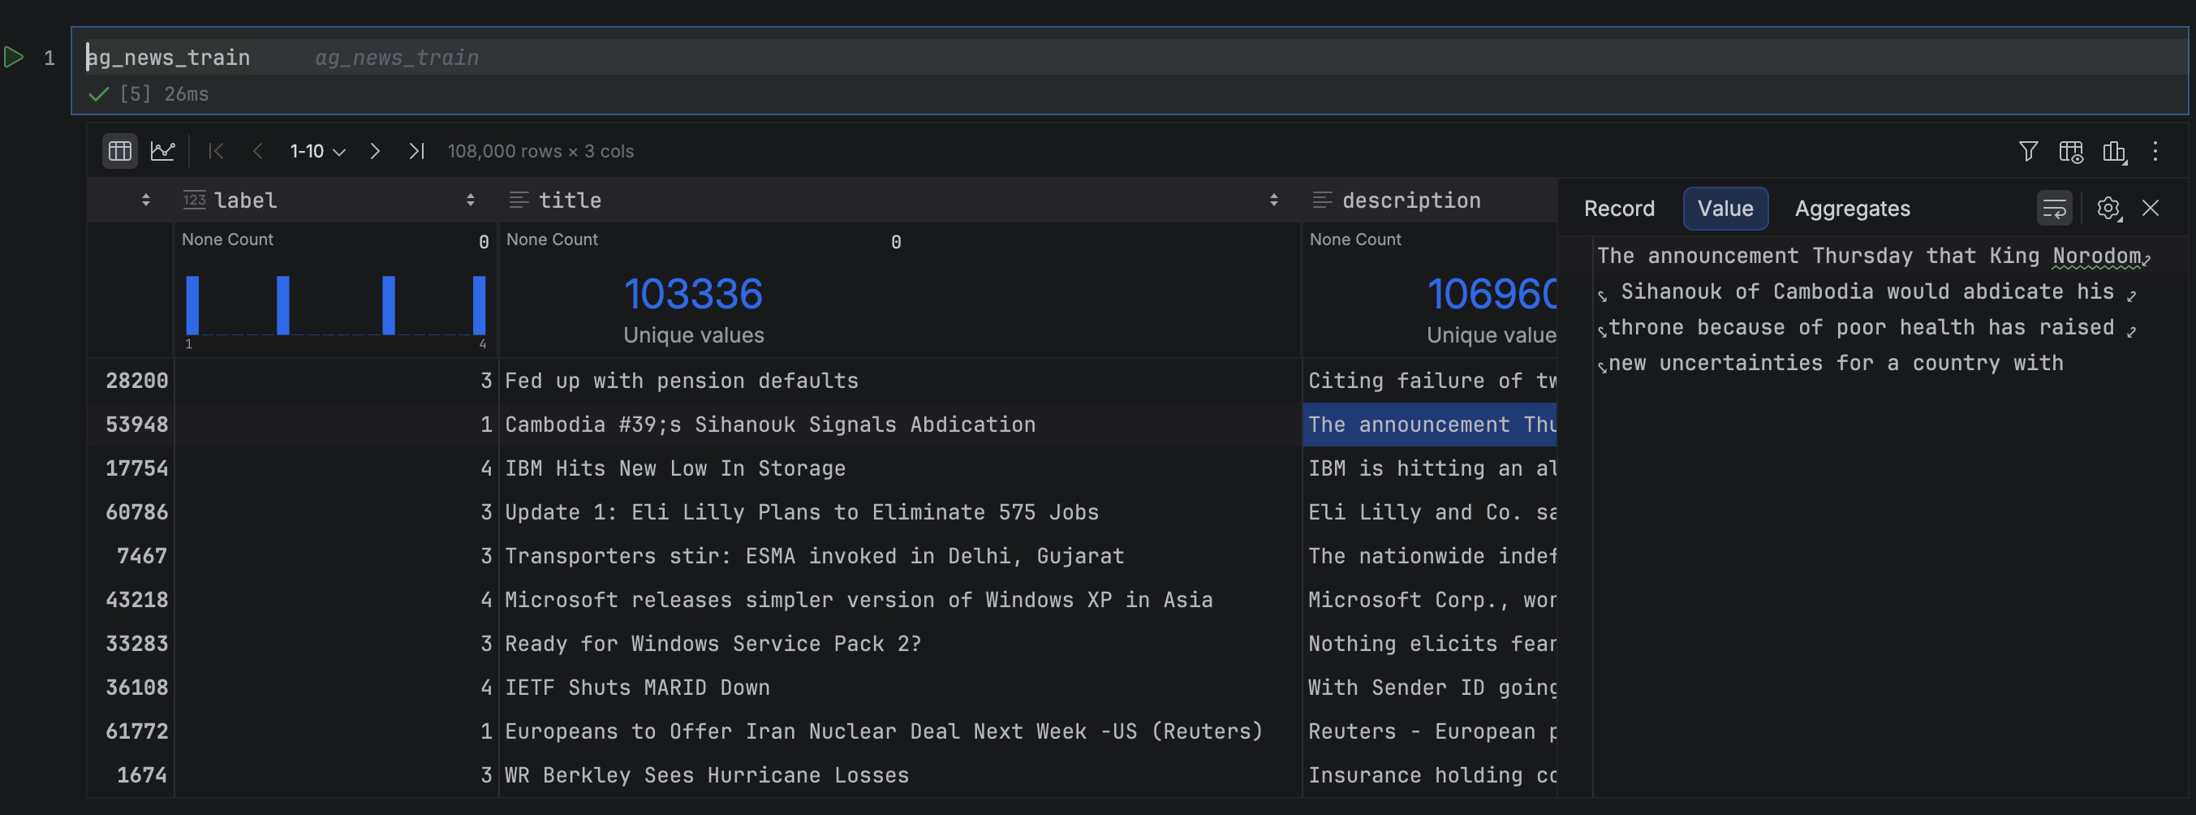2196x815 pixels.
Task: Click the label histogram first bar
Action: (x=192, y=304)
